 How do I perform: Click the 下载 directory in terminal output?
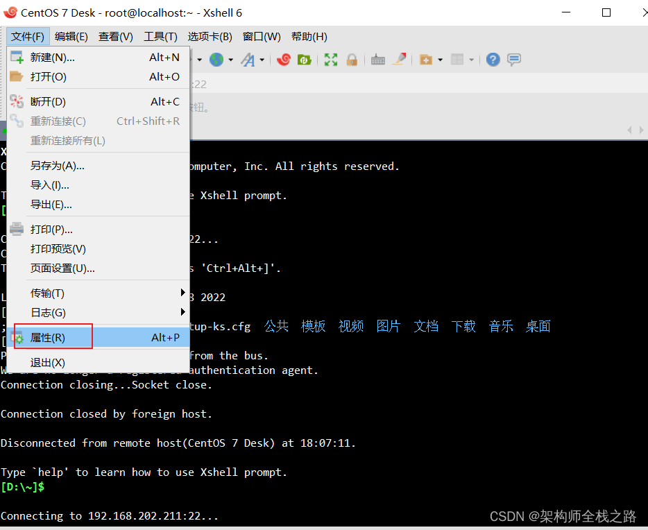[463, 326]
